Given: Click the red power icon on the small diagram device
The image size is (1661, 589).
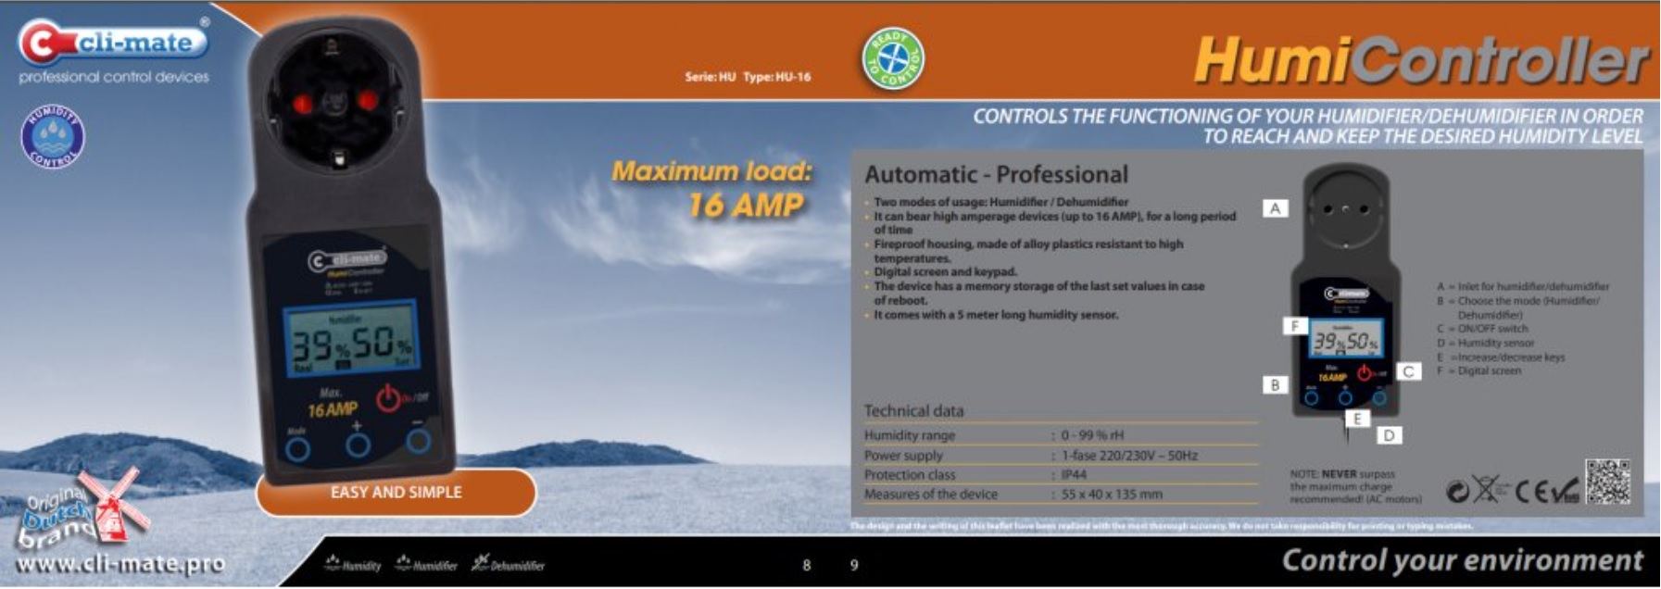Looking at the screenshot, I should (1364, 372).
